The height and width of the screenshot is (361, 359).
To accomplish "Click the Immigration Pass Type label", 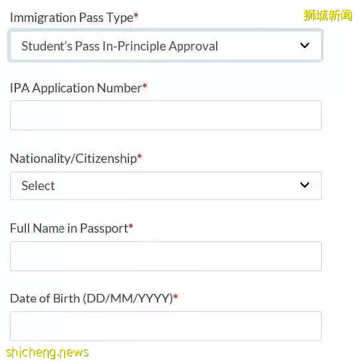I will coord(71,18).
